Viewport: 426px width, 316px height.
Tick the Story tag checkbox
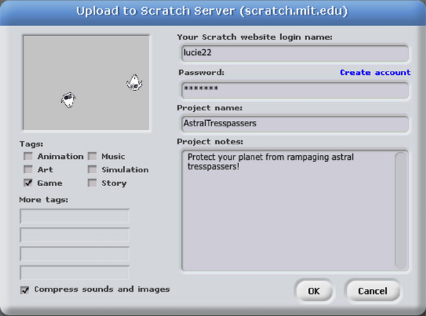click(92, 183)
